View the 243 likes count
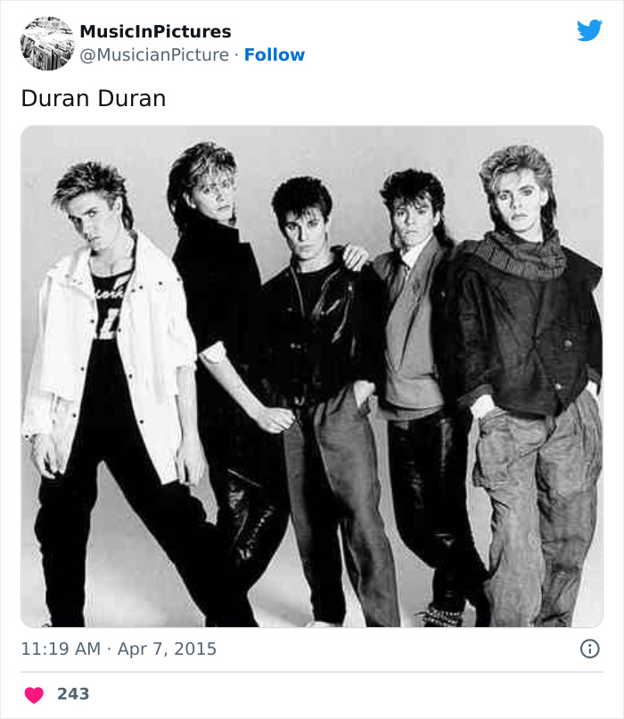Image resolution: width=624 pixels, height=719 pixels. click(x=73, y=694)
